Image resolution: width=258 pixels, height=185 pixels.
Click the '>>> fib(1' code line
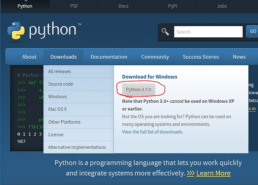30,127
